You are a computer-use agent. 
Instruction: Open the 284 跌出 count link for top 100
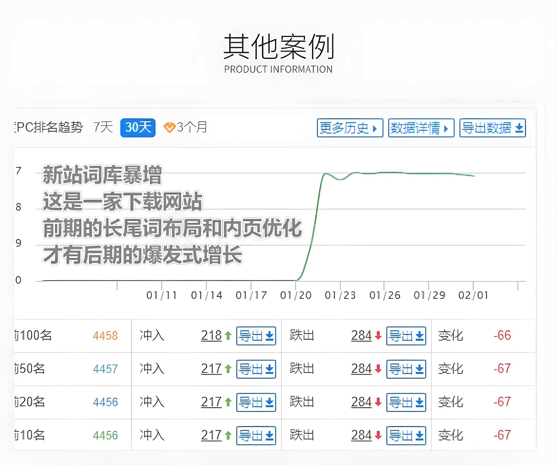coord(361,335)
